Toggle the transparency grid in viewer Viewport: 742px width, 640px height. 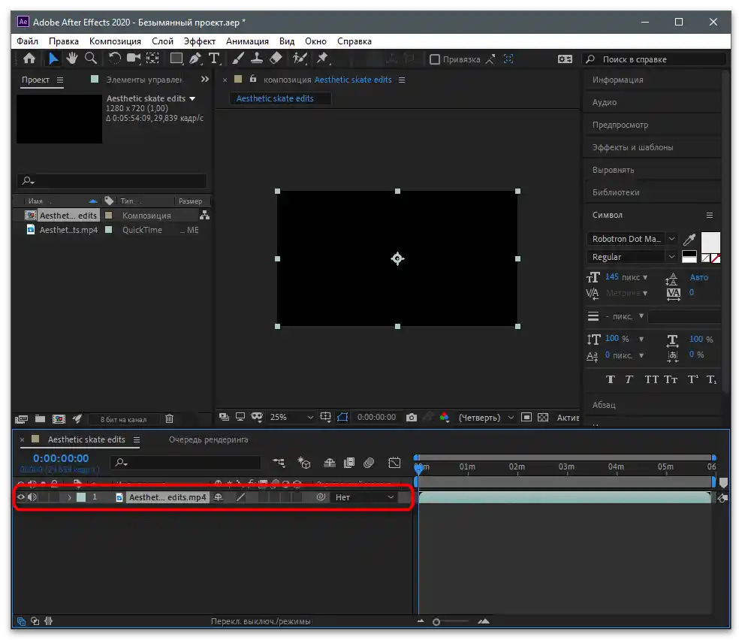point(543,418)
